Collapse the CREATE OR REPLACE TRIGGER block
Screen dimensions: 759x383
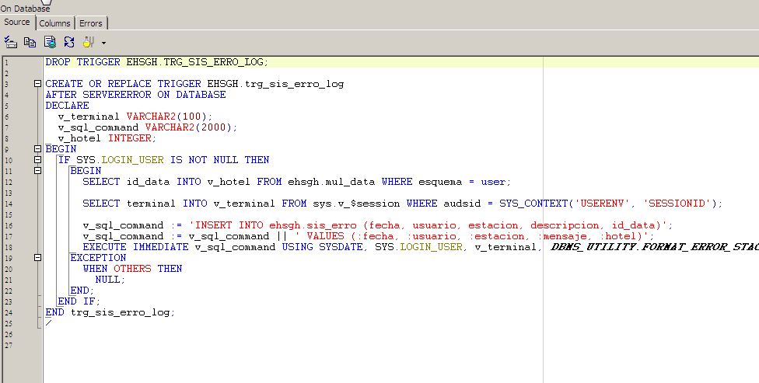point(37,84)
